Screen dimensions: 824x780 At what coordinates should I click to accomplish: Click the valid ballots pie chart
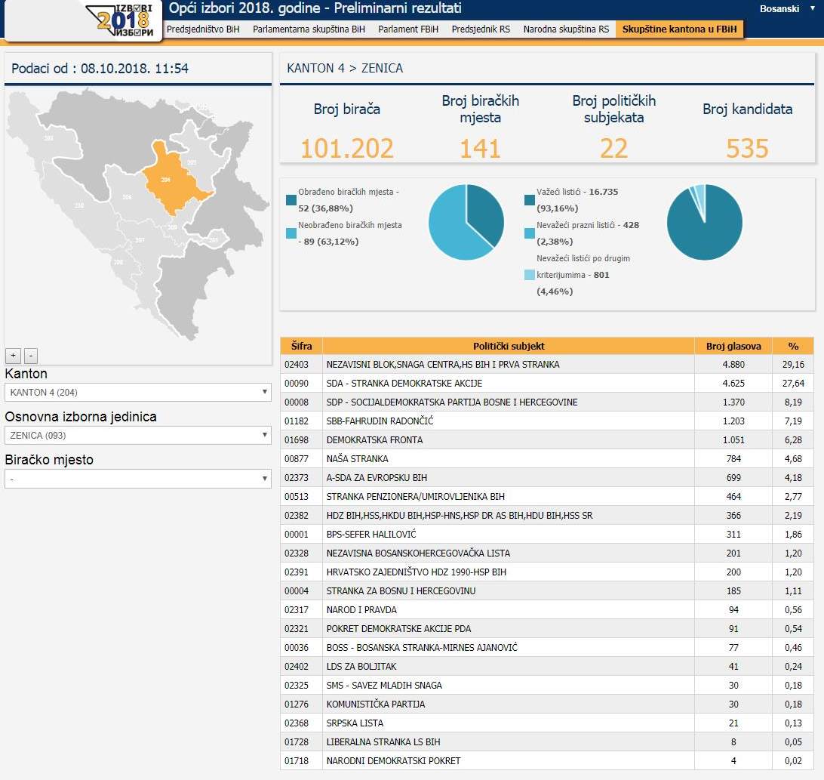click(704, 222)
